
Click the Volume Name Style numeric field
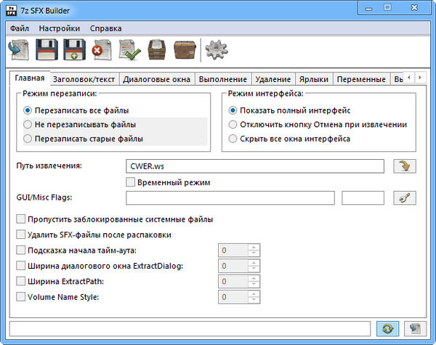[x=233, y=297]
